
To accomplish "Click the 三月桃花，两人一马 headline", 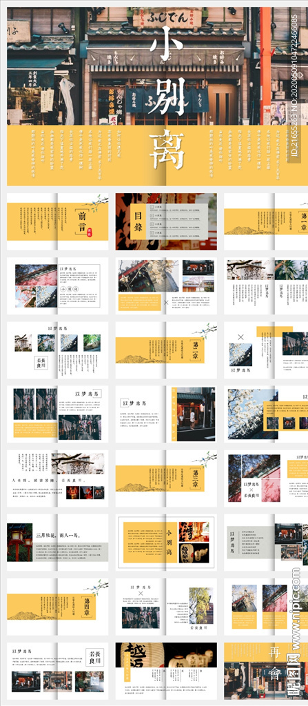I will pos(58,536).
